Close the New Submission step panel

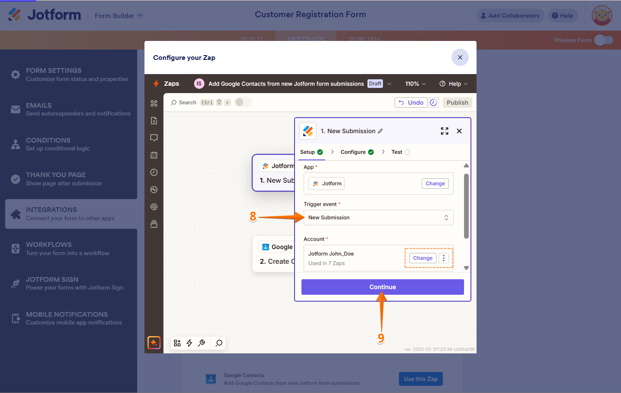(x=459, y=131)
